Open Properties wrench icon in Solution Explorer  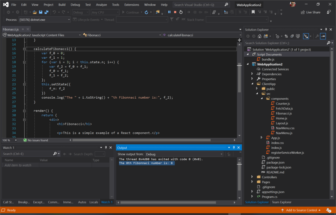[317, 36]
